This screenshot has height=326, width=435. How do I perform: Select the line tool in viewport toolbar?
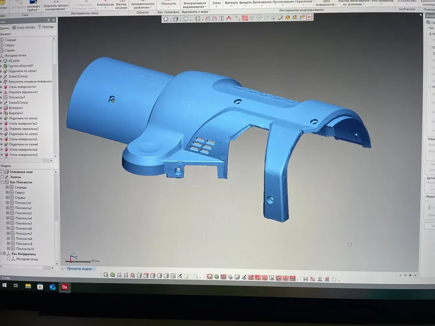click(238, 18)
